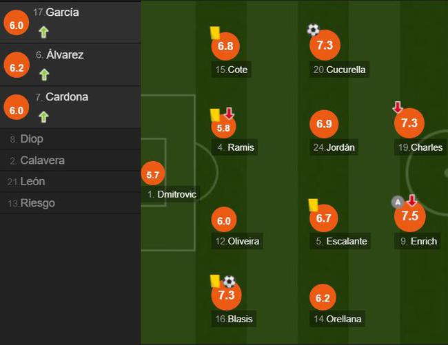Click the red substitution arrow on Ramis
This screenshot has width=448, height=345.
(229, 114)
